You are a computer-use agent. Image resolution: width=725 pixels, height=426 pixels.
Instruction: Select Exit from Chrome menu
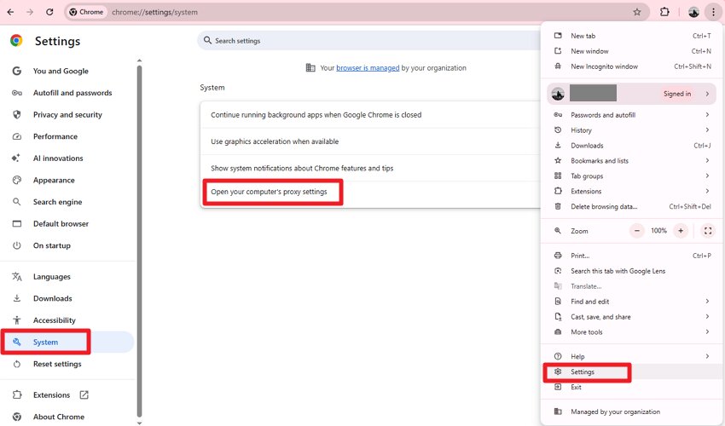pyautogui.click(x=631, y=387)
